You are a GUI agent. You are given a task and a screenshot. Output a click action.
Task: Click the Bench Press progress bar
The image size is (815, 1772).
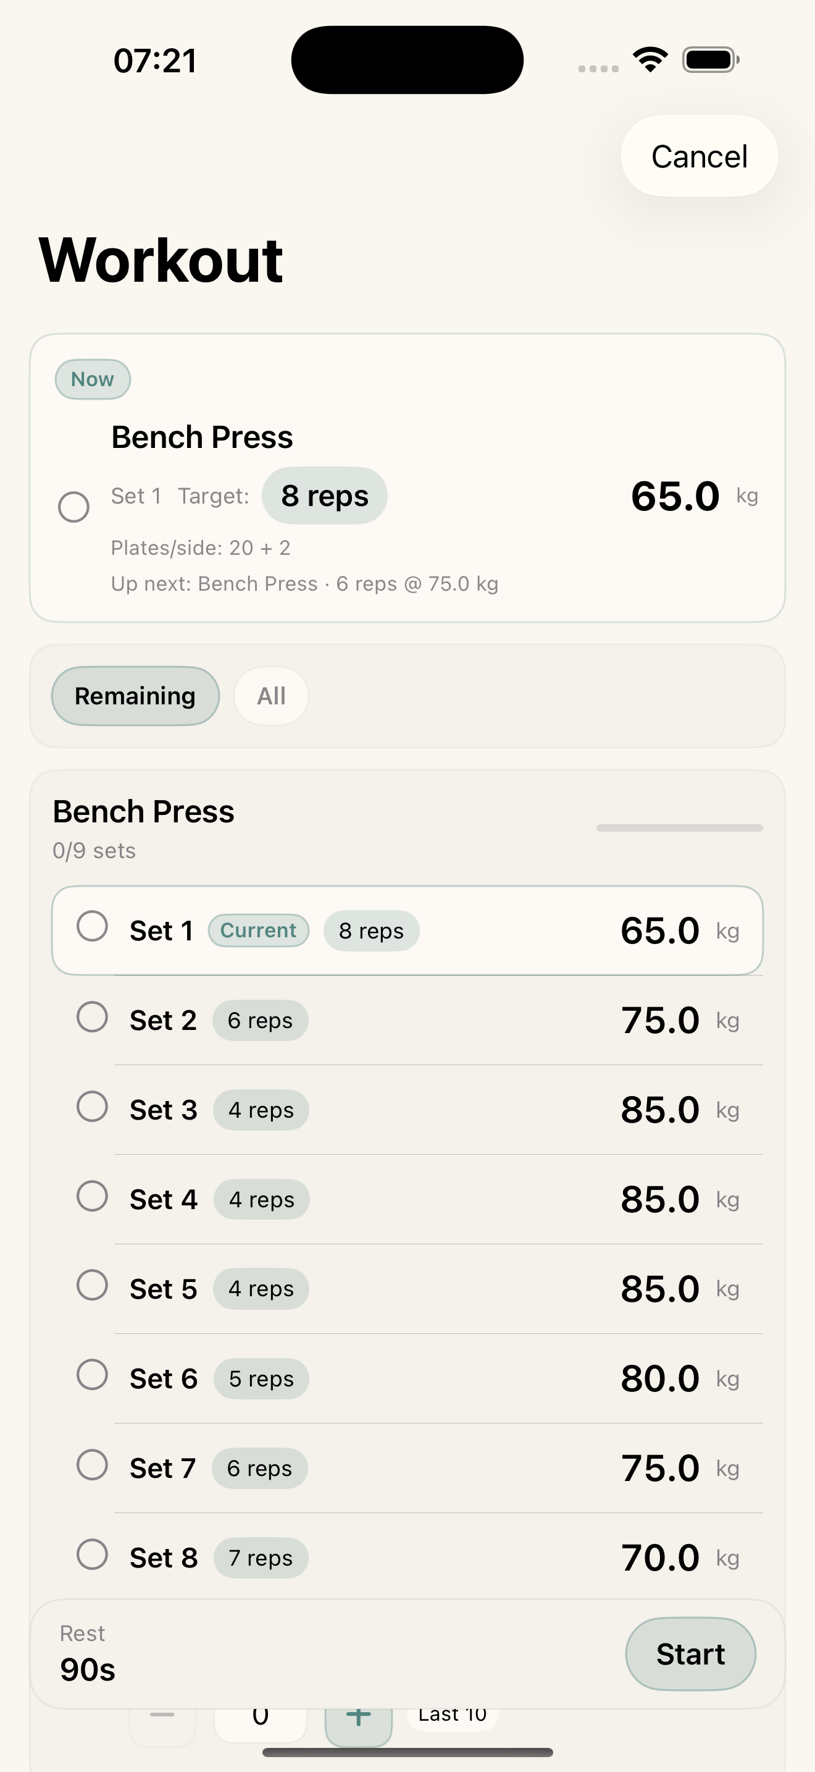(680, 827)
